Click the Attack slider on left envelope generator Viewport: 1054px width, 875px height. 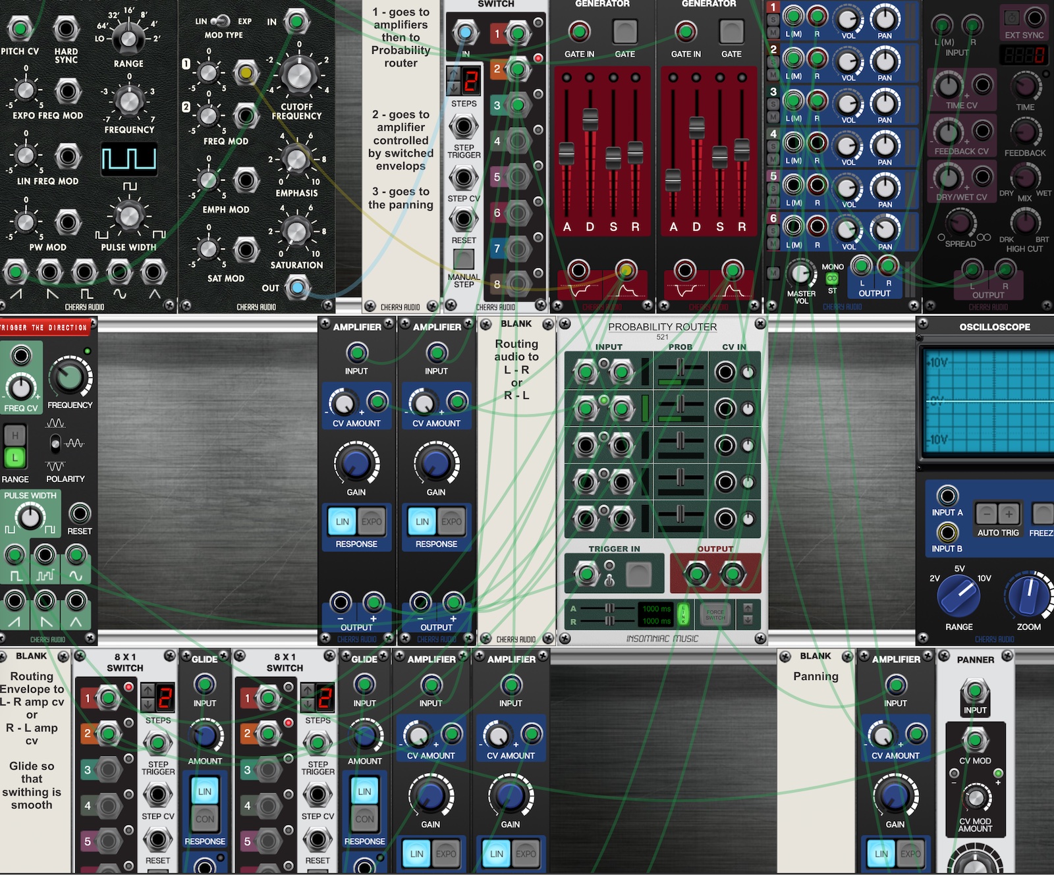[x=567, y=153]
